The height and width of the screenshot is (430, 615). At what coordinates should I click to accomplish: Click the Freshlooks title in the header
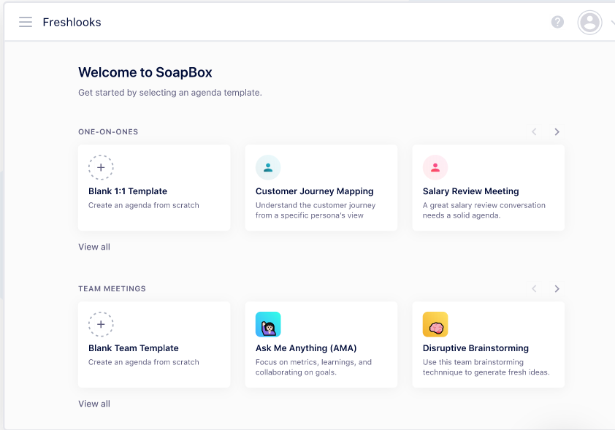point(72,22)
